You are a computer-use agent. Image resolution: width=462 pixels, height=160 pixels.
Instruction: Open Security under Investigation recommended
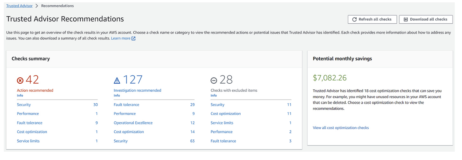pos(121,141)
